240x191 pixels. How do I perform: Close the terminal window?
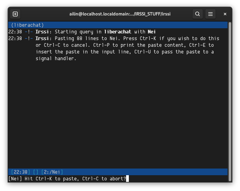(x=225, y=14)
